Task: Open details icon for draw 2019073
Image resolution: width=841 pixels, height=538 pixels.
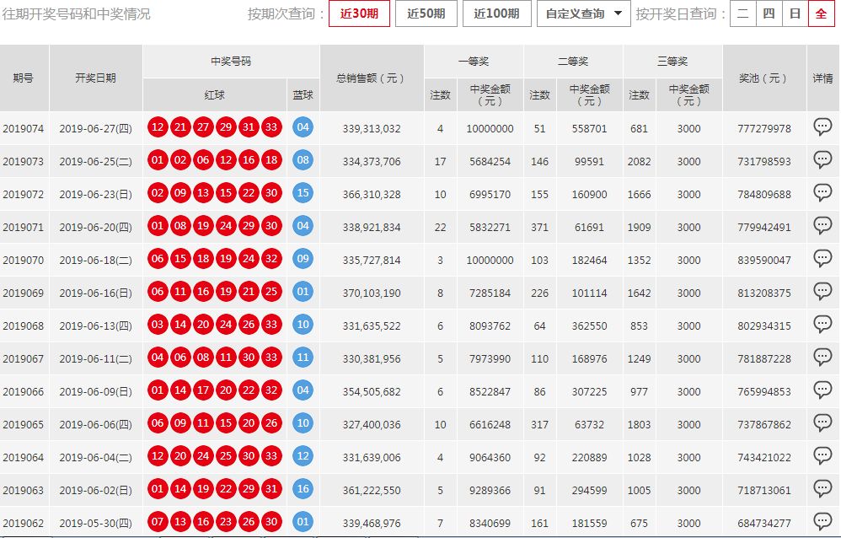Action: (822, 160)
